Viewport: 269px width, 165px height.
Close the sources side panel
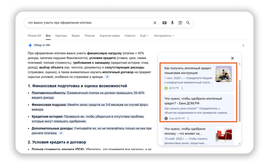tap(232, 58)
